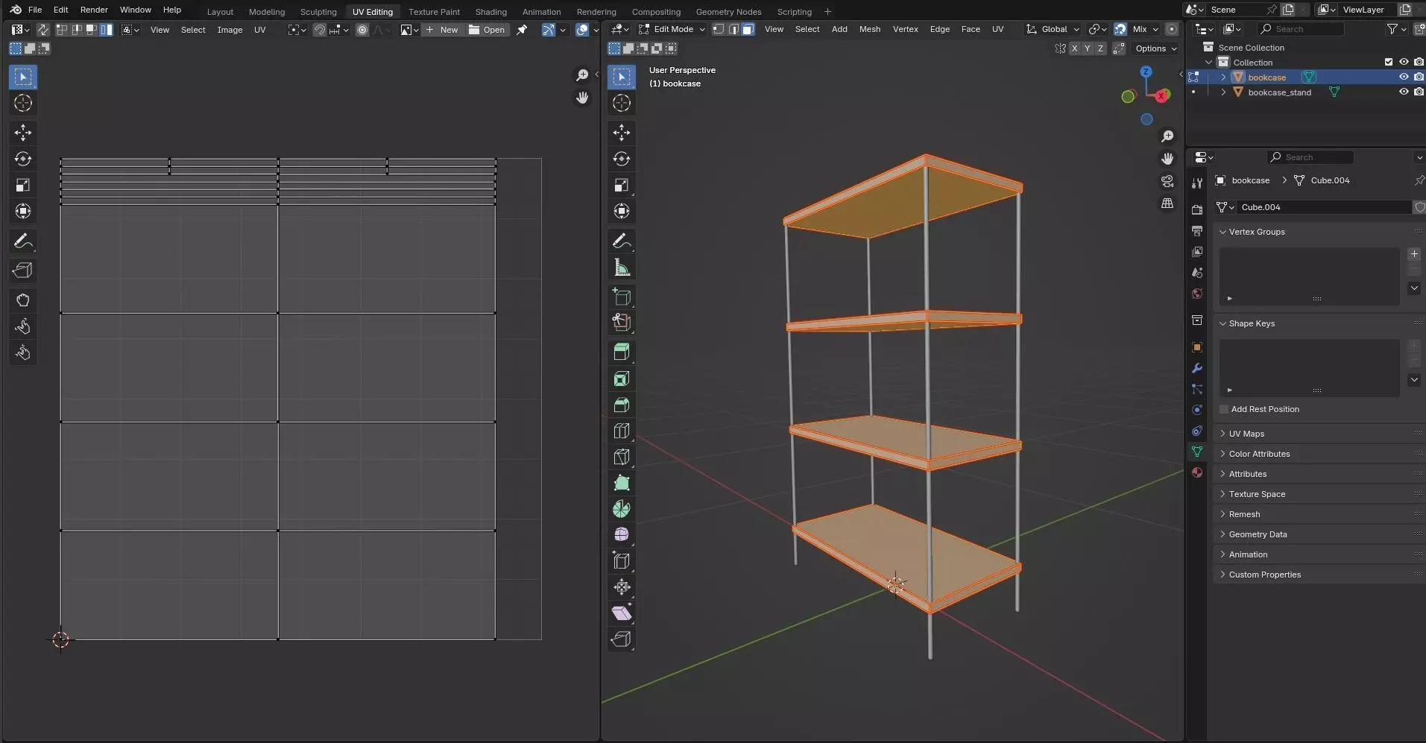This screenshot has height=743, width=1426.
Task: Toggle Y axis mirror in viewport header
Action: [x=1088, y=48]
